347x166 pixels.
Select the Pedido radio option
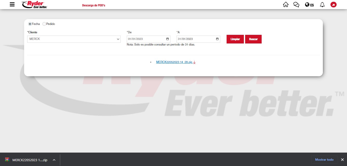(44, 24)
